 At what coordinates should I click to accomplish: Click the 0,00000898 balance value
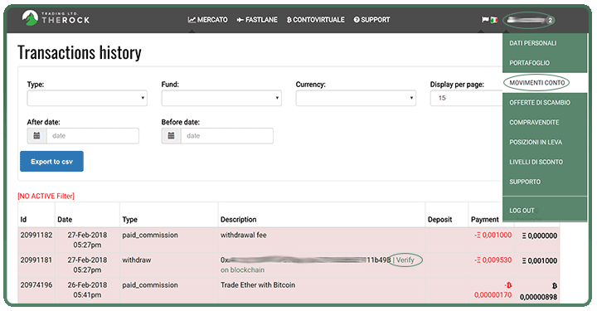click(538, 297)
